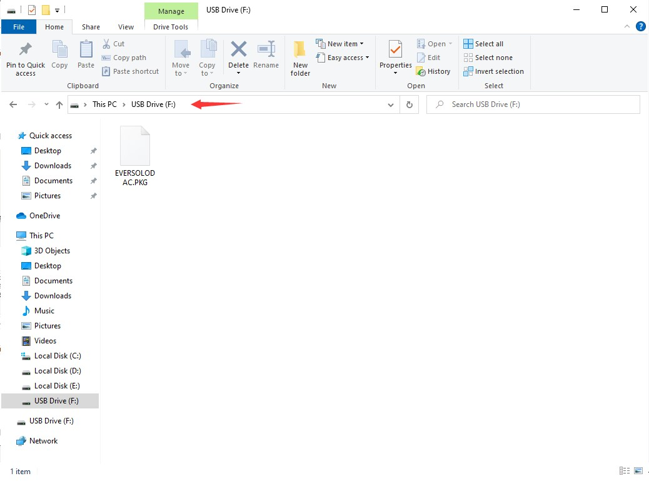Switch to details view in status bar
This screenshot has height=481, width=649.
[624, 471]
